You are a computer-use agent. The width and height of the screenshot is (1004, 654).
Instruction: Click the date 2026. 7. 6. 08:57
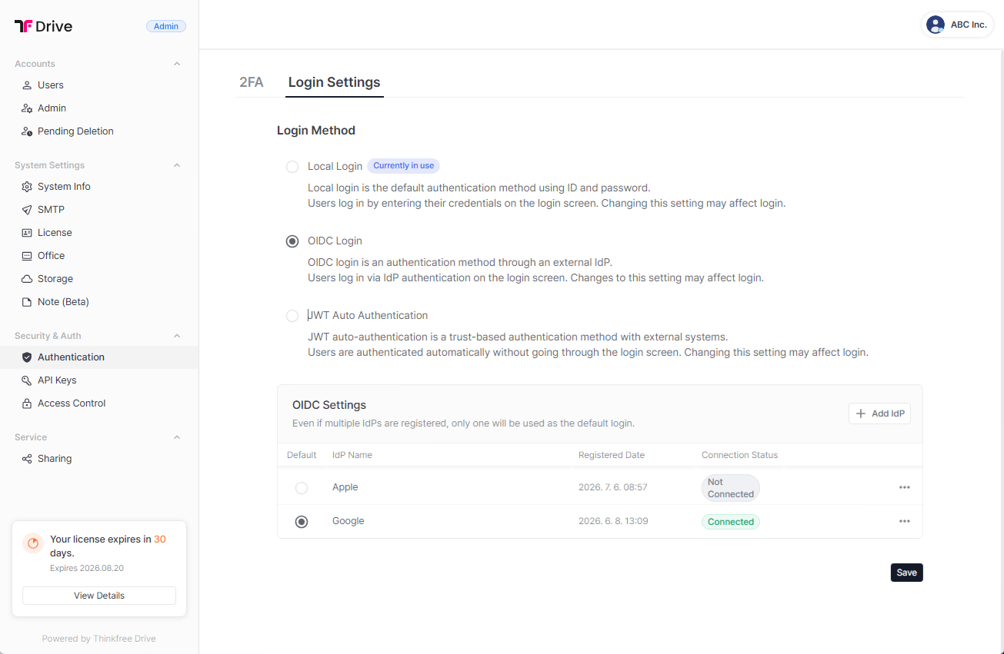click(x=613, y=487)
